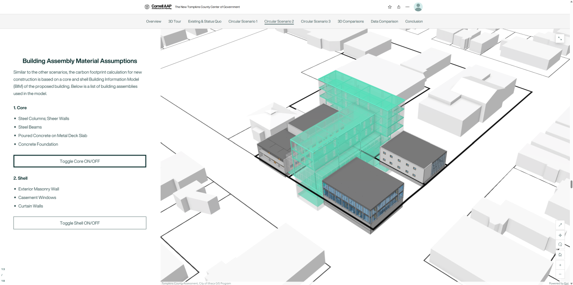Click the account avatar icon
Screen dimensions: 573x285
coord(418,7)
